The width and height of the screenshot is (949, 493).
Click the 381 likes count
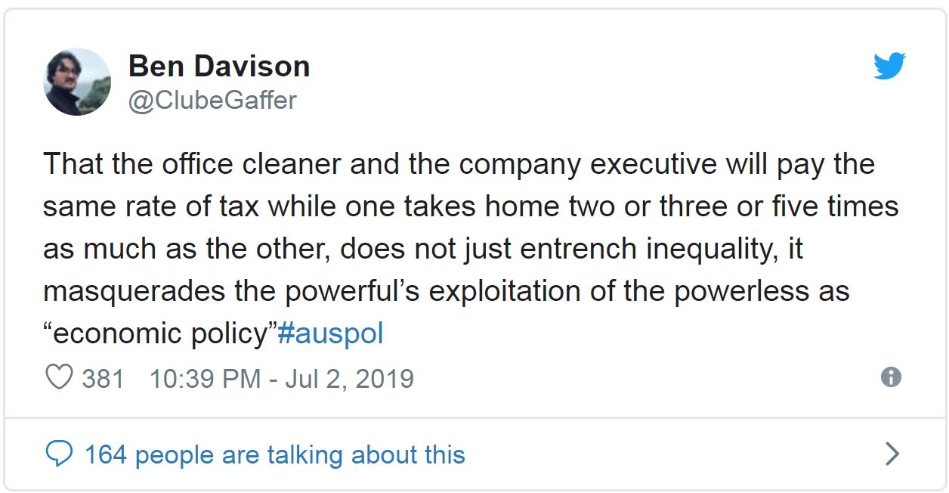click(103, 378)
